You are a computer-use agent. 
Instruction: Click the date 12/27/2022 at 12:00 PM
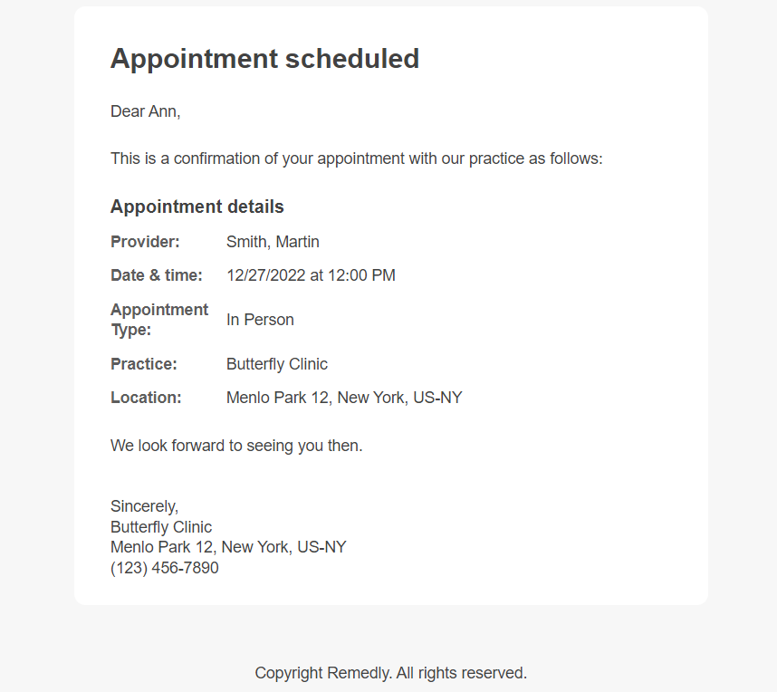(311, 275)
